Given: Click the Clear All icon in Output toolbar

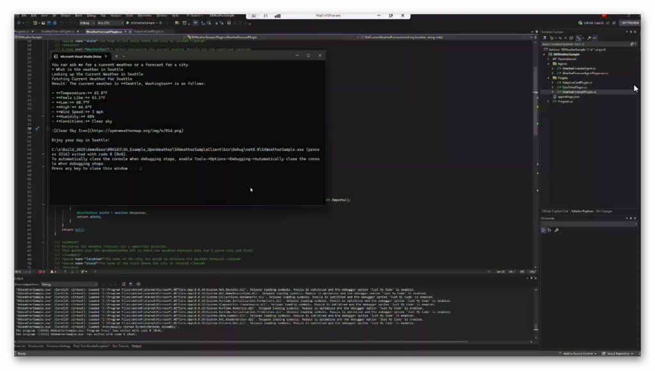Looking at the screenshot, I should (x=123, y=285).
